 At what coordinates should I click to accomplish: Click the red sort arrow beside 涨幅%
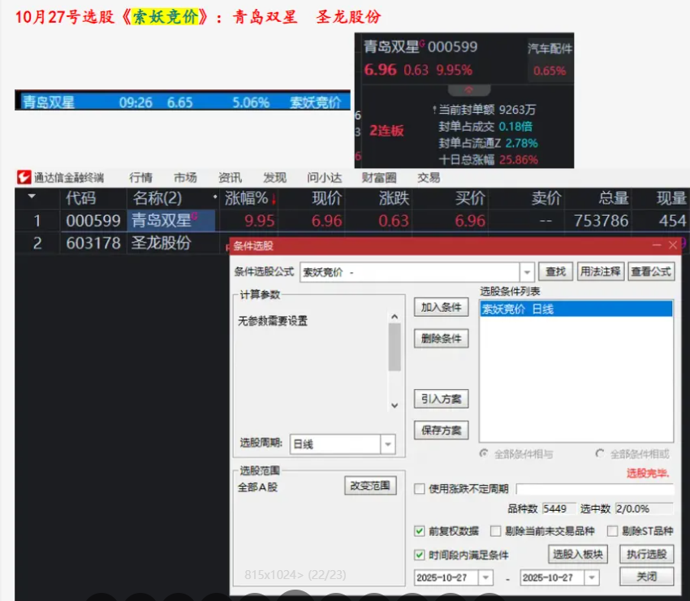coord(274,199)
